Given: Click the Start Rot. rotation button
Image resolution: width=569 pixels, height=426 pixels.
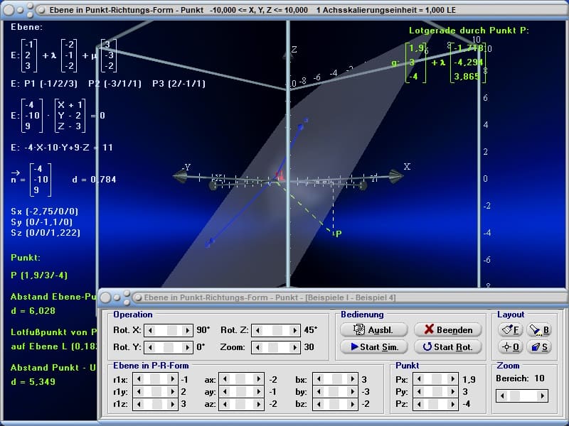Looking at the screenshot, I should (448, 346).
